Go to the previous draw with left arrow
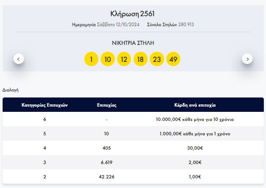 18,59
